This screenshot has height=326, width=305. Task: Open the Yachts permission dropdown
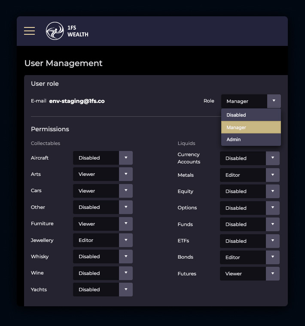click(103, 290)
